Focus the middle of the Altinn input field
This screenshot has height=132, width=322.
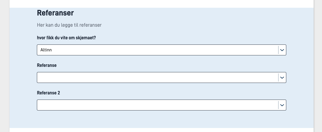(x=158, y=50)
